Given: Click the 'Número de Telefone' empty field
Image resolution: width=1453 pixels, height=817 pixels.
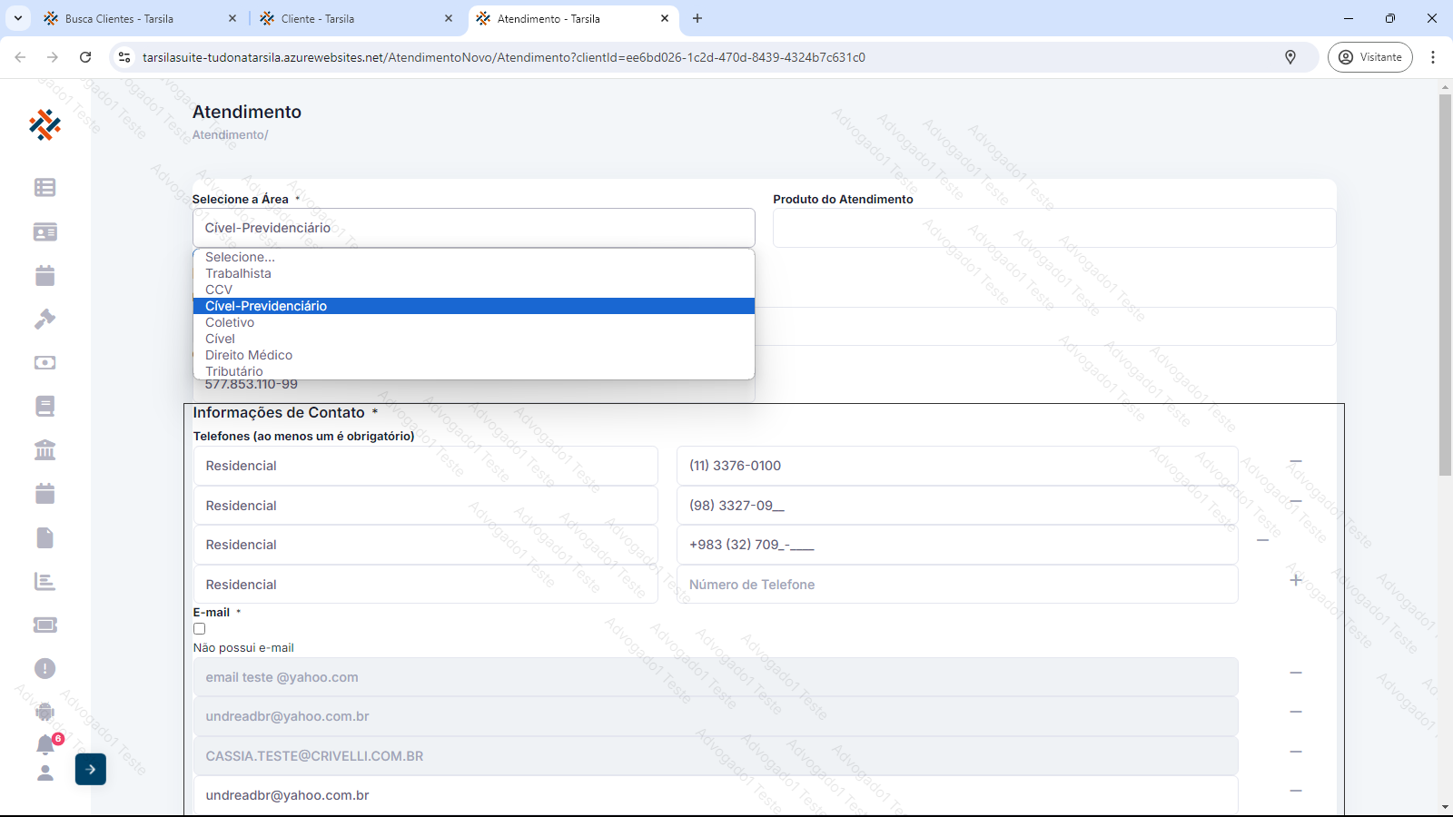Looking at the screenshot, I should click(x=956, y=585).
